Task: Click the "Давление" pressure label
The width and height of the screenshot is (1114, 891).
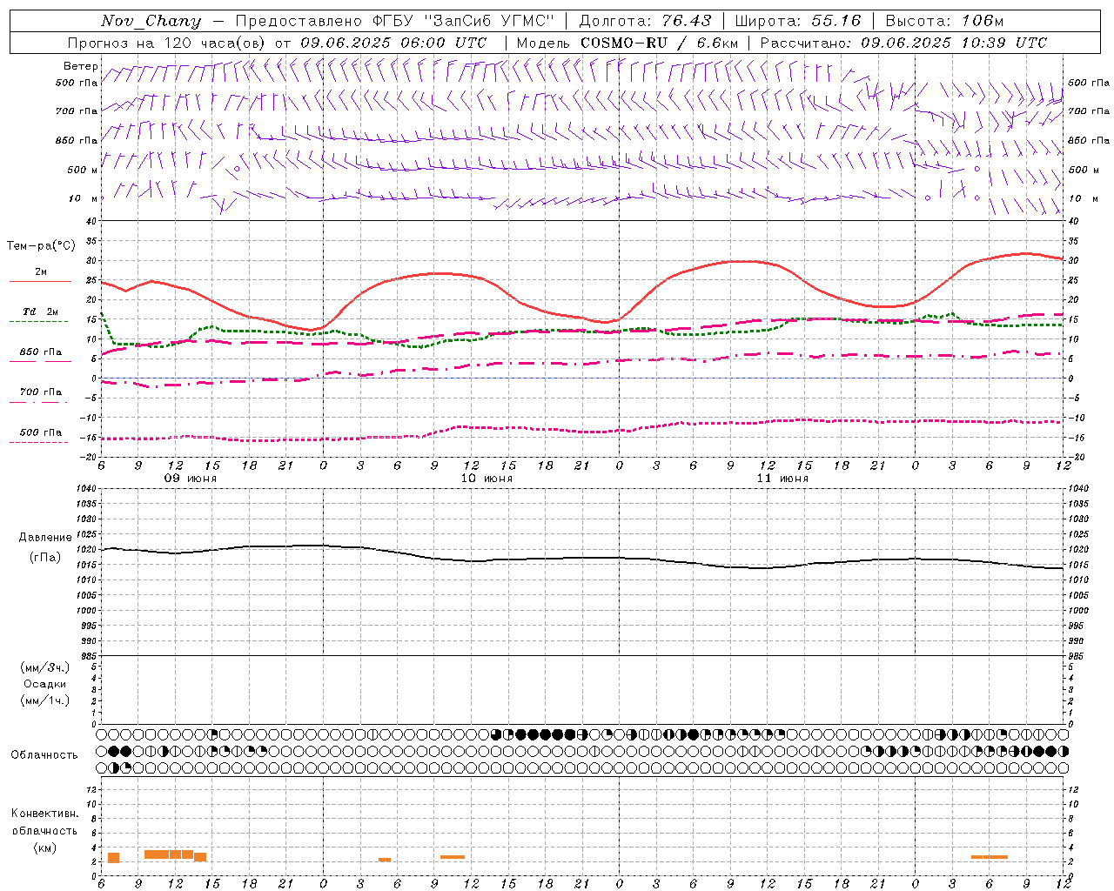Action: click(45, 538)
